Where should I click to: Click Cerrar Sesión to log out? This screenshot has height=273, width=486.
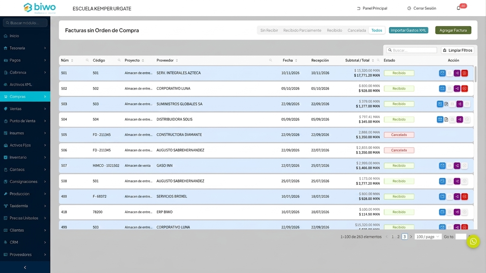click(x=422, y=8)
